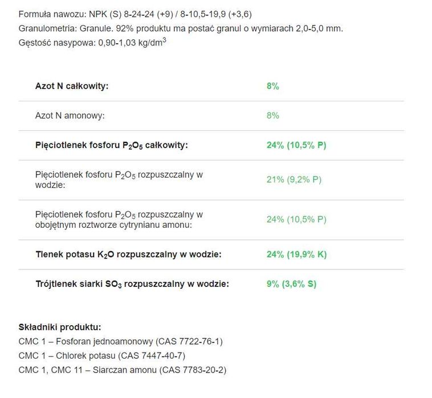Click the Granulometria description line

pos(181,28)
